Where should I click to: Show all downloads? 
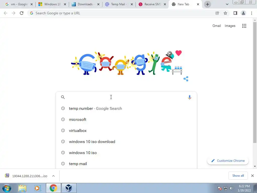(238, 176)
